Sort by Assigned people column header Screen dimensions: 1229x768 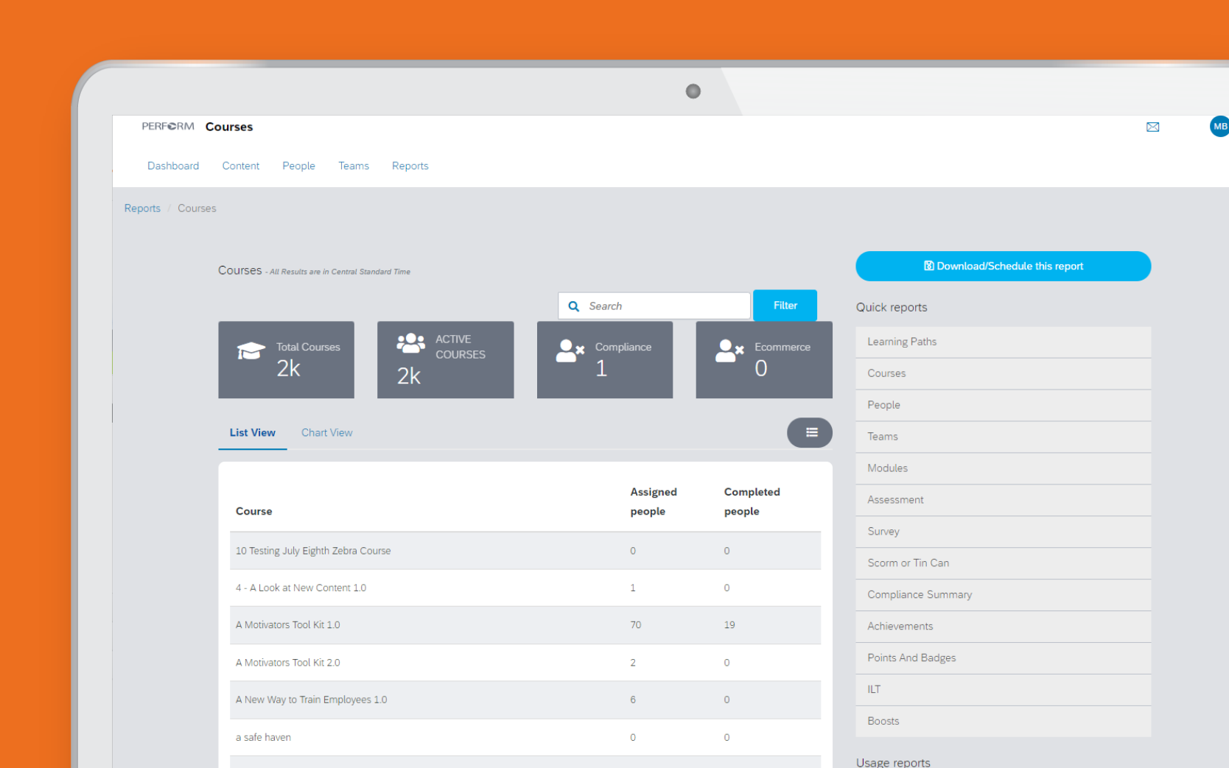(x=654, y=501)
